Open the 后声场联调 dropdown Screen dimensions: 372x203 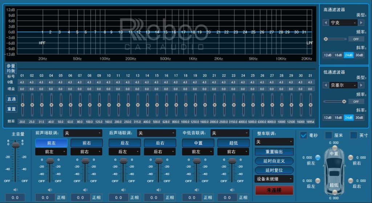[x=156, y=133]
